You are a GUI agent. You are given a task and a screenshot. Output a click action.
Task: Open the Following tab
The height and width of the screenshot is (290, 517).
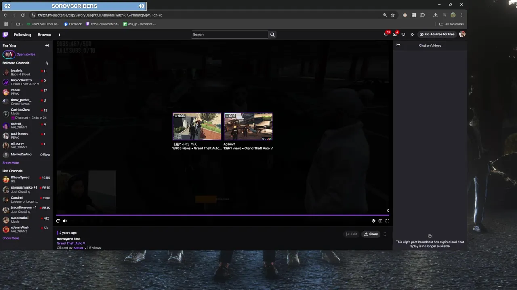pyautogui.click(x=22, y=35)
